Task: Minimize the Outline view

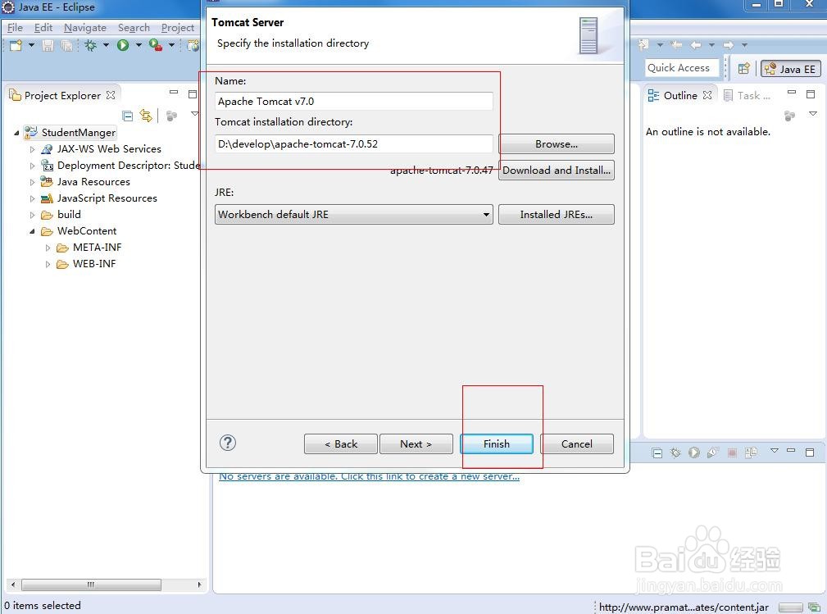Action: (x=792, y=93)
